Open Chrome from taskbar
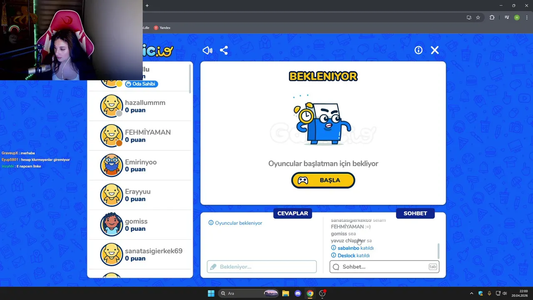Image resolution: width=533 pixels, height=300 pixels. point(310,293)
